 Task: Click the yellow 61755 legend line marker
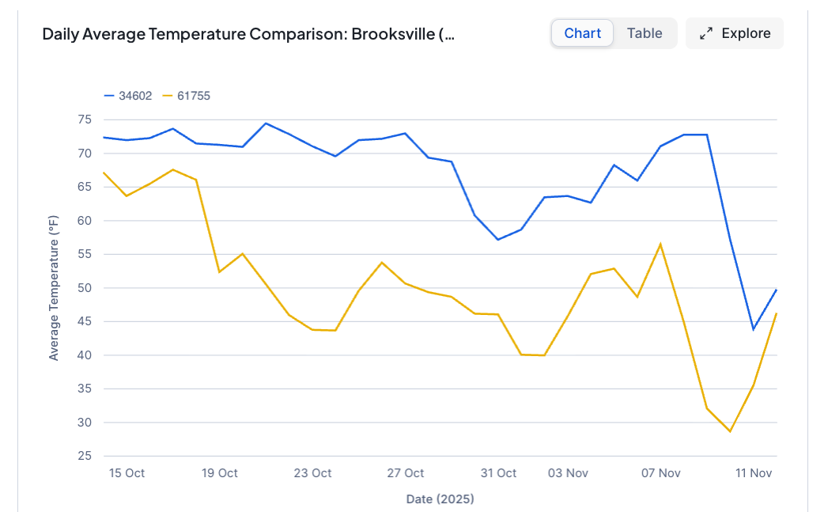pos(167,96)
